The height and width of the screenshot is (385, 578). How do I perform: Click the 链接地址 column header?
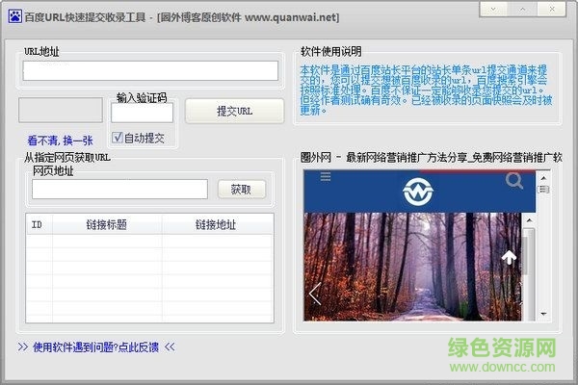217,224
